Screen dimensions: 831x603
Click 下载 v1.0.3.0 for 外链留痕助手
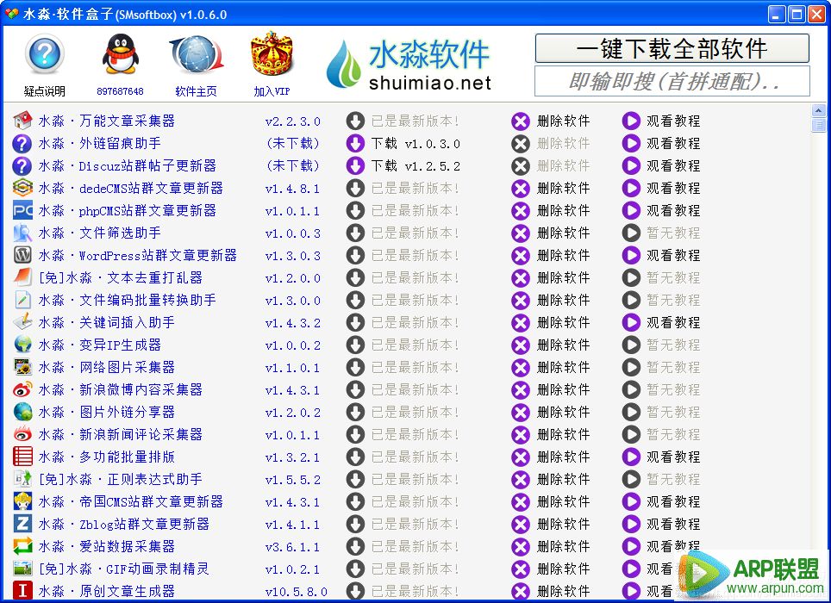click(415, 144)
